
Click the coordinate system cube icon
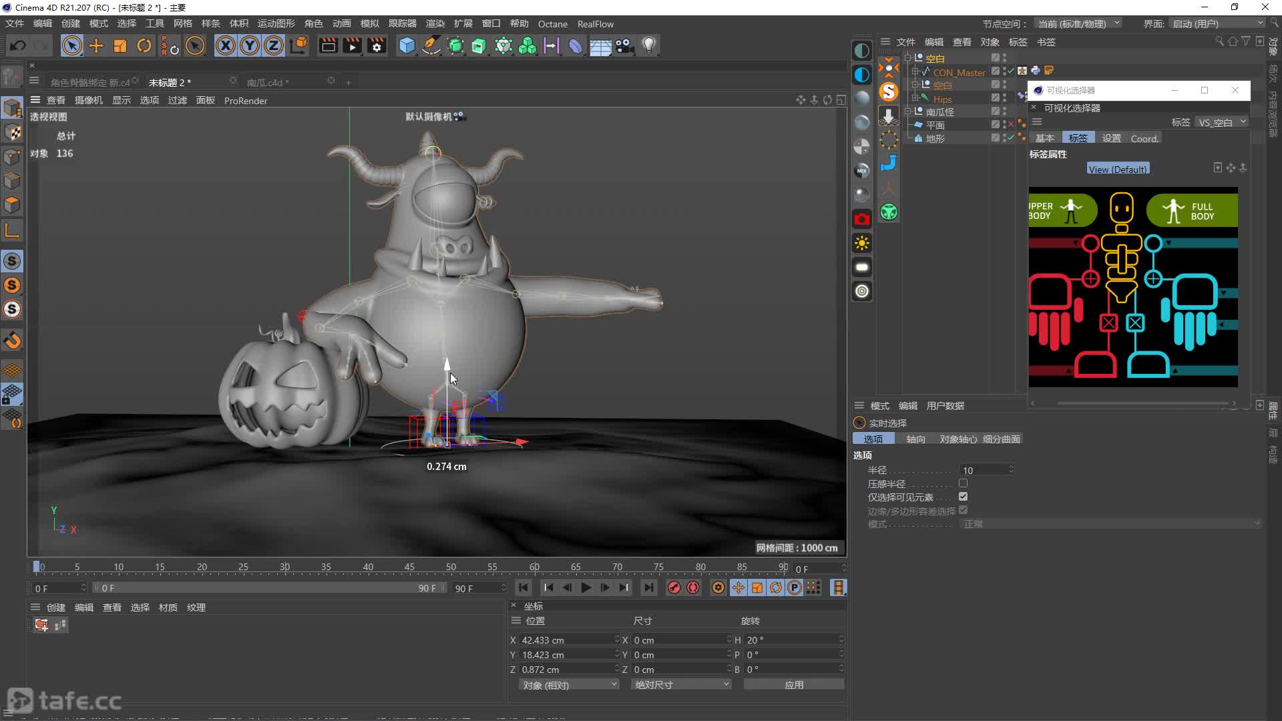299,45
